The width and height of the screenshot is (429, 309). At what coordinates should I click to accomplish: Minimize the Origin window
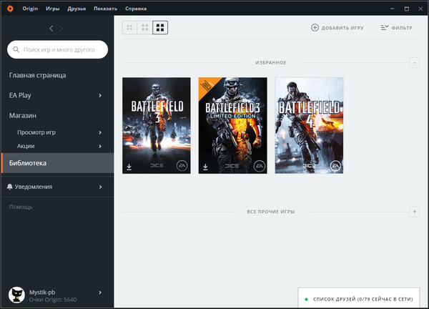pos(392,9)
